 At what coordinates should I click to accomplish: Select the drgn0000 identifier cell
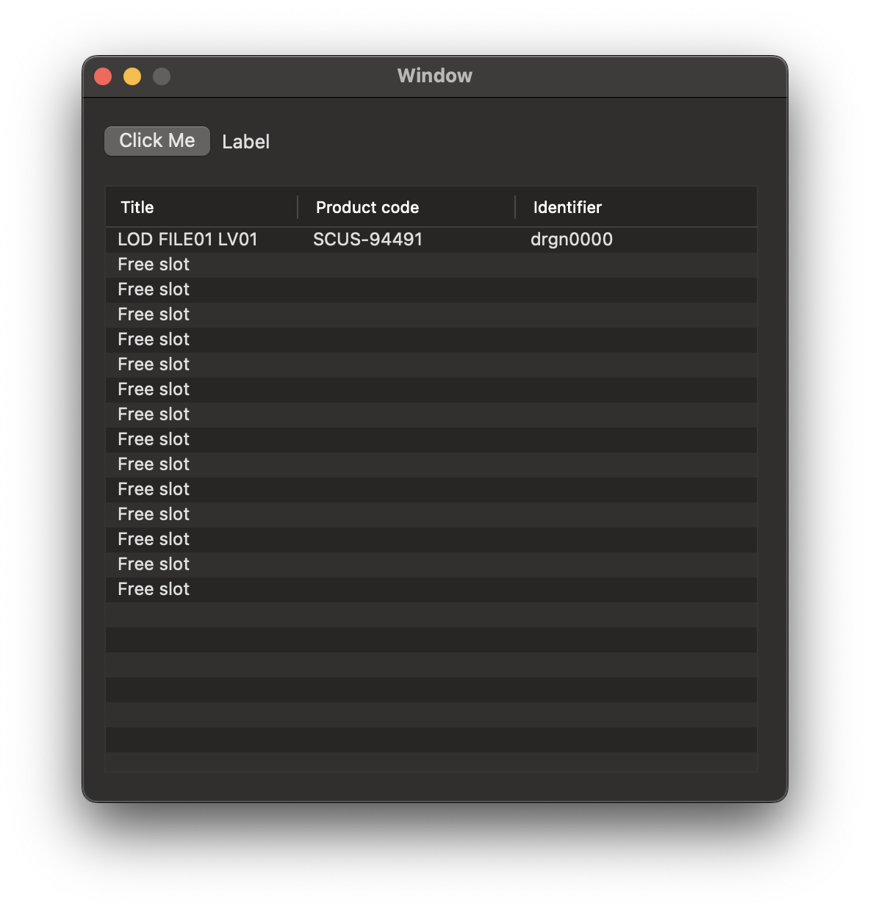point(571,240)
